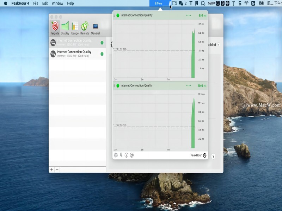Click the bookmark ribbon icon in the menu bar
The height and width of the screenshot is (211, 282).
coord(197,3)
